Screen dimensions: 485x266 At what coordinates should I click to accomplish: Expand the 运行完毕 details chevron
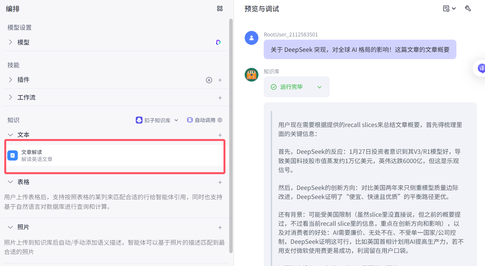319,87
